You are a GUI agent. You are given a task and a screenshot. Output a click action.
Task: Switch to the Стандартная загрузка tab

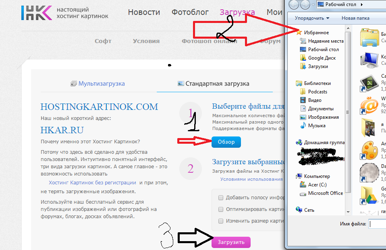coord(214,84)
